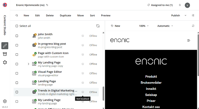
Task: Click the hamburger menu in the preview
Action: 189,40
